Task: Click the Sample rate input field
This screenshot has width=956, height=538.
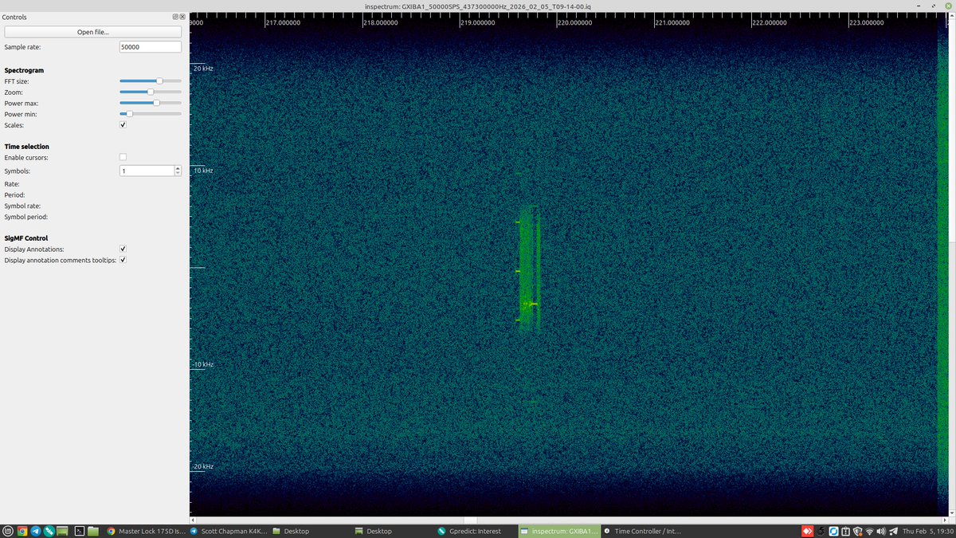Action: pos(150,47)
